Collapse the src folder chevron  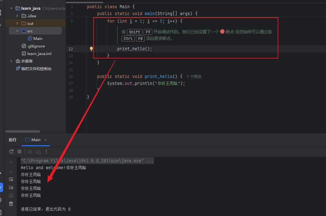click(17, 31)
